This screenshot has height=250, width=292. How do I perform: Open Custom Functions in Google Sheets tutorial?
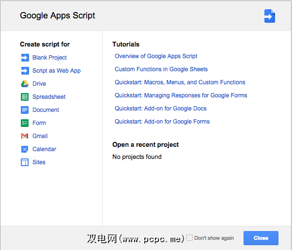tap(161, 69)
